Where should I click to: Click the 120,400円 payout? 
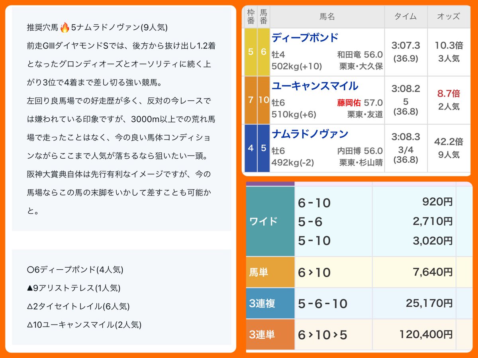pyautogui.click(x=426, y=335)
